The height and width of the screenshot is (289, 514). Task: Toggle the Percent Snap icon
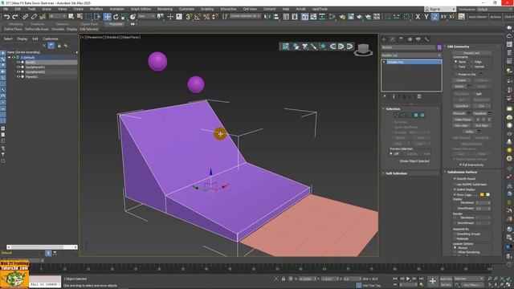(206, 17)
